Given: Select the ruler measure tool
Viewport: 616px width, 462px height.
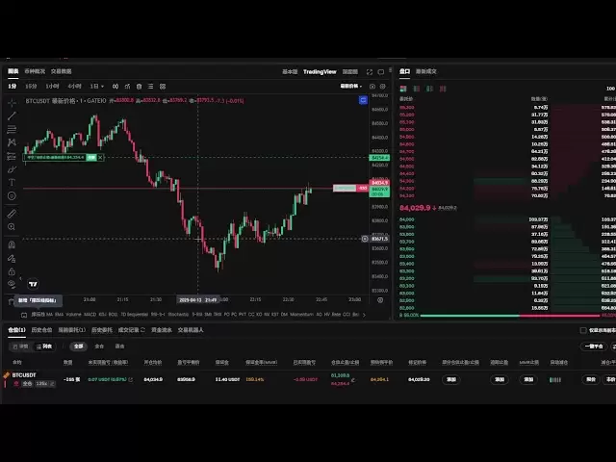Looking at the screenshot, I should tap(12, 214).
